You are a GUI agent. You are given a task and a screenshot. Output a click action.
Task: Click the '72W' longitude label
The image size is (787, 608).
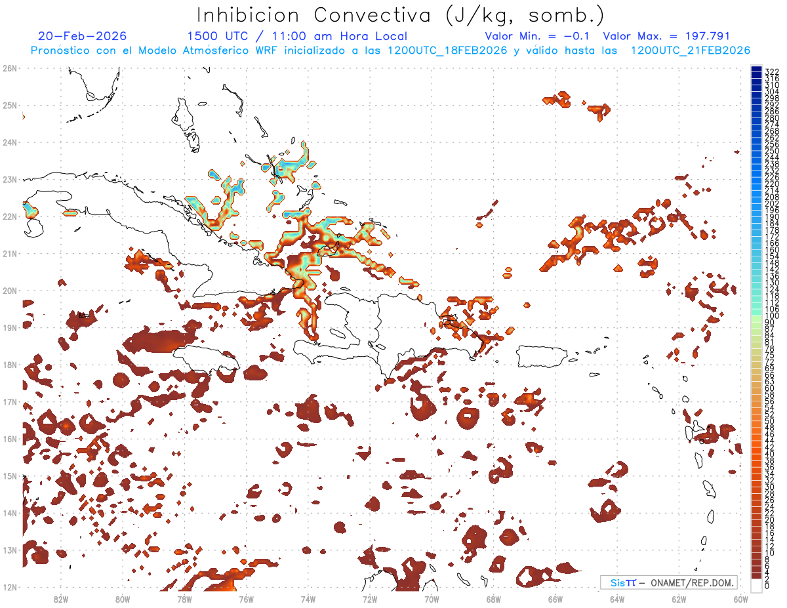(370, 598)
